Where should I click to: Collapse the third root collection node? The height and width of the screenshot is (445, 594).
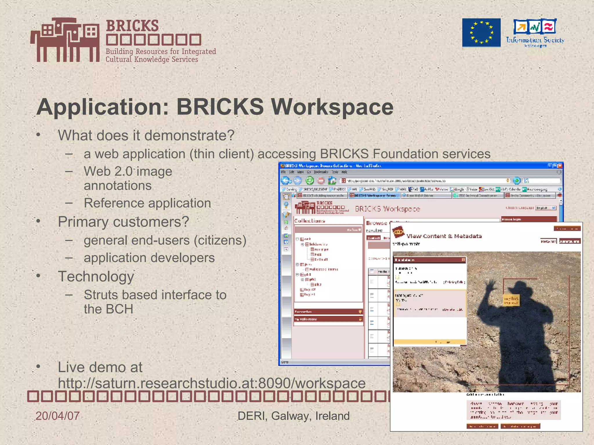click(297, 274)
